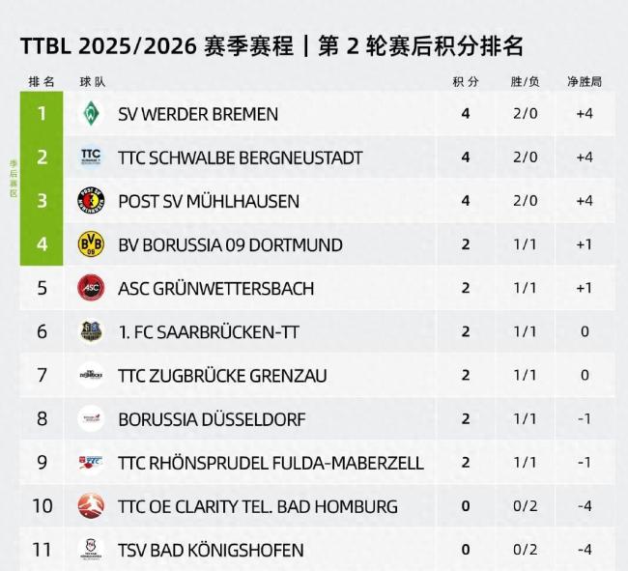Click the Borussia Düsseldorf logo

(x=91, y=419)
